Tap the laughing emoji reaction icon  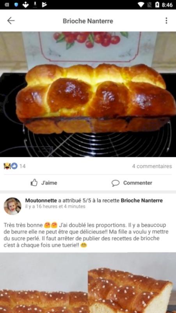pos(7,166)
